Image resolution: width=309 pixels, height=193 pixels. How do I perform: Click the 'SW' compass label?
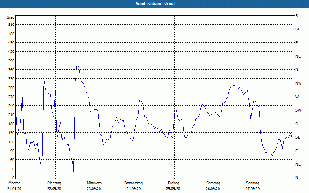298,110
